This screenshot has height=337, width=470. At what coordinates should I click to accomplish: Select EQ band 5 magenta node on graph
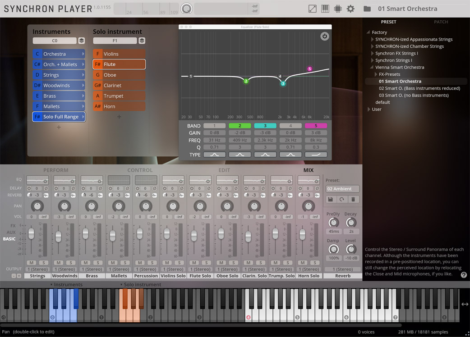[309, 69]
